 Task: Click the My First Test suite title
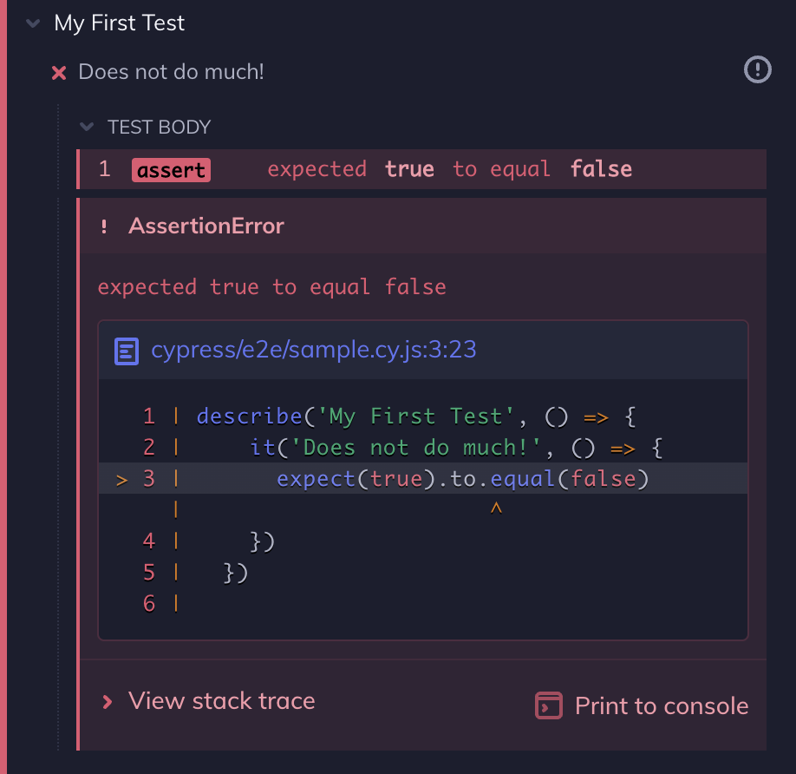tap(119, 23)
